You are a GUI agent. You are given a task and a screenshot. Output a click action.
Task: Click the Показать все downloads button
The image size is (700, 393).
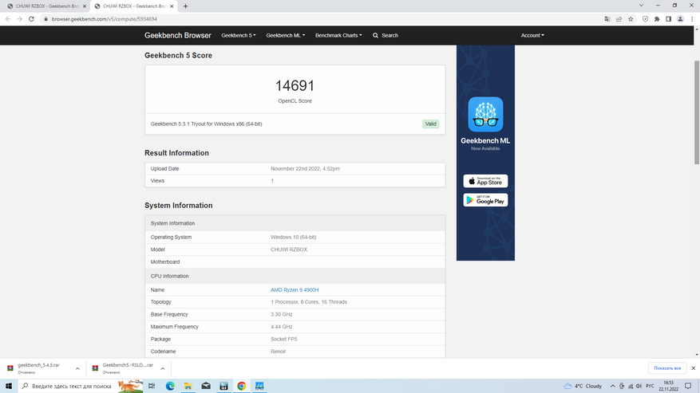pos(667,368)
